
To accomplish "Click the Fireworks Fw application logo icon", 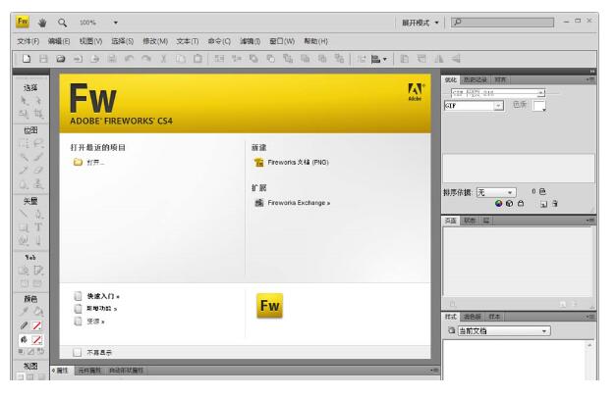I will 23,22.
